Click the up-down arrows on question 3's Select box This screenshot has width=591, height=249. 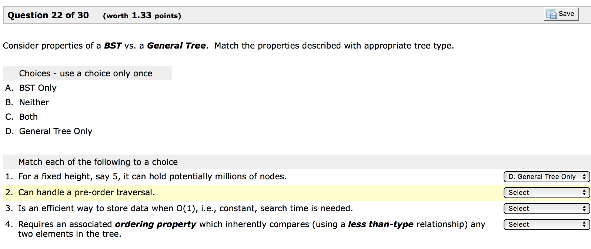pyautogui.click(x=583, y=208)
